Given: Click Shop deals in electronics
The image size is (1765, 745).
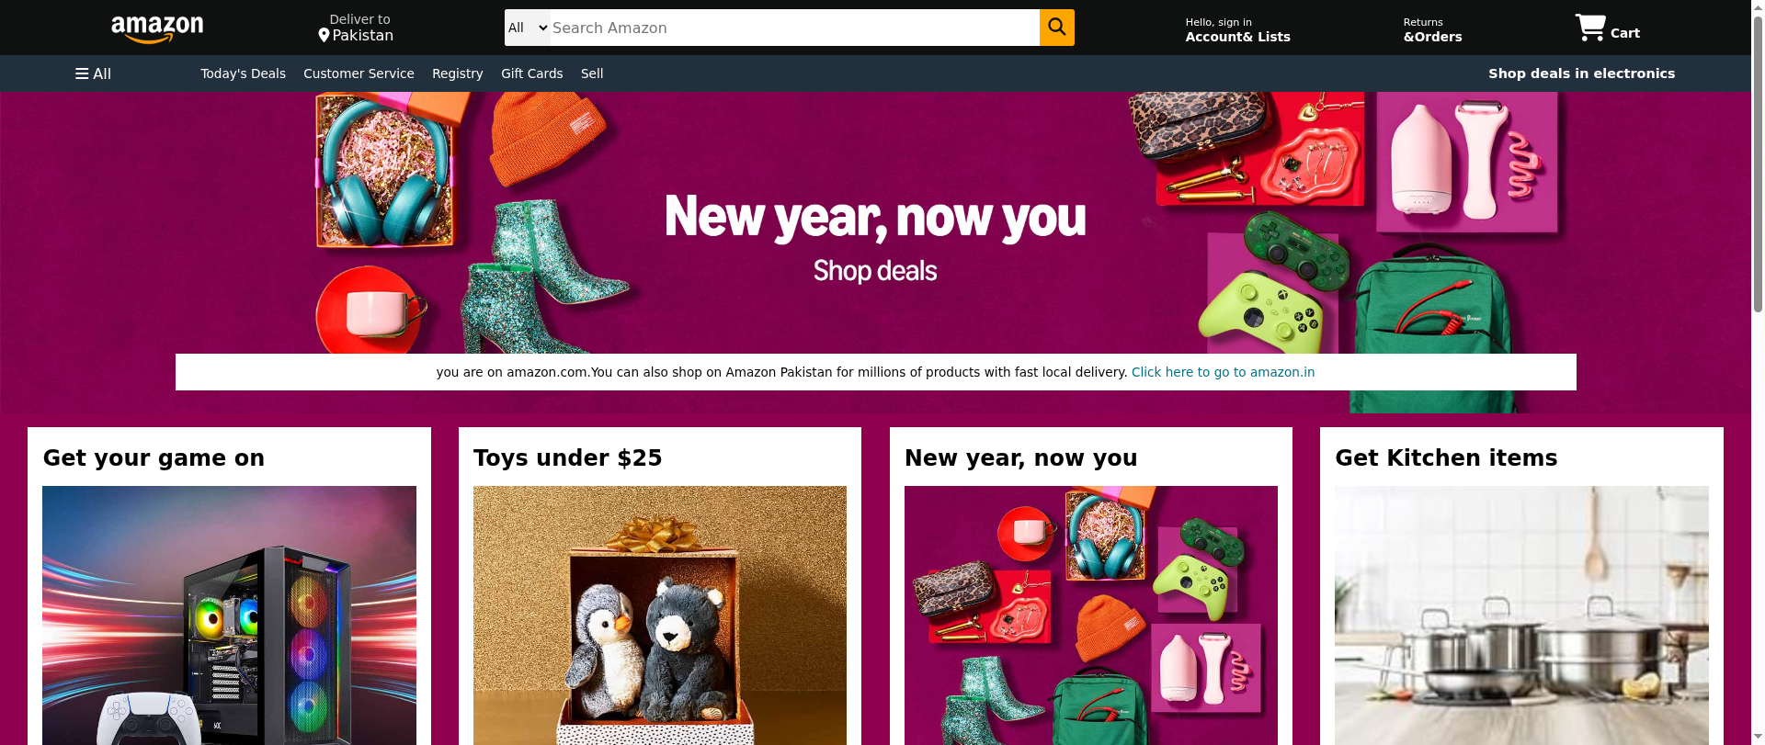Looking at the screenshot, I should 1581,73.
